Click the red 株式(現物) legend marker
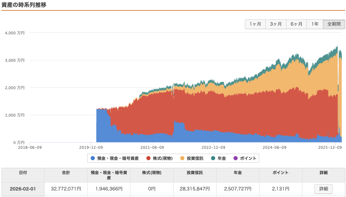This screenshot has height=197, width=346. tap(148, 158)
